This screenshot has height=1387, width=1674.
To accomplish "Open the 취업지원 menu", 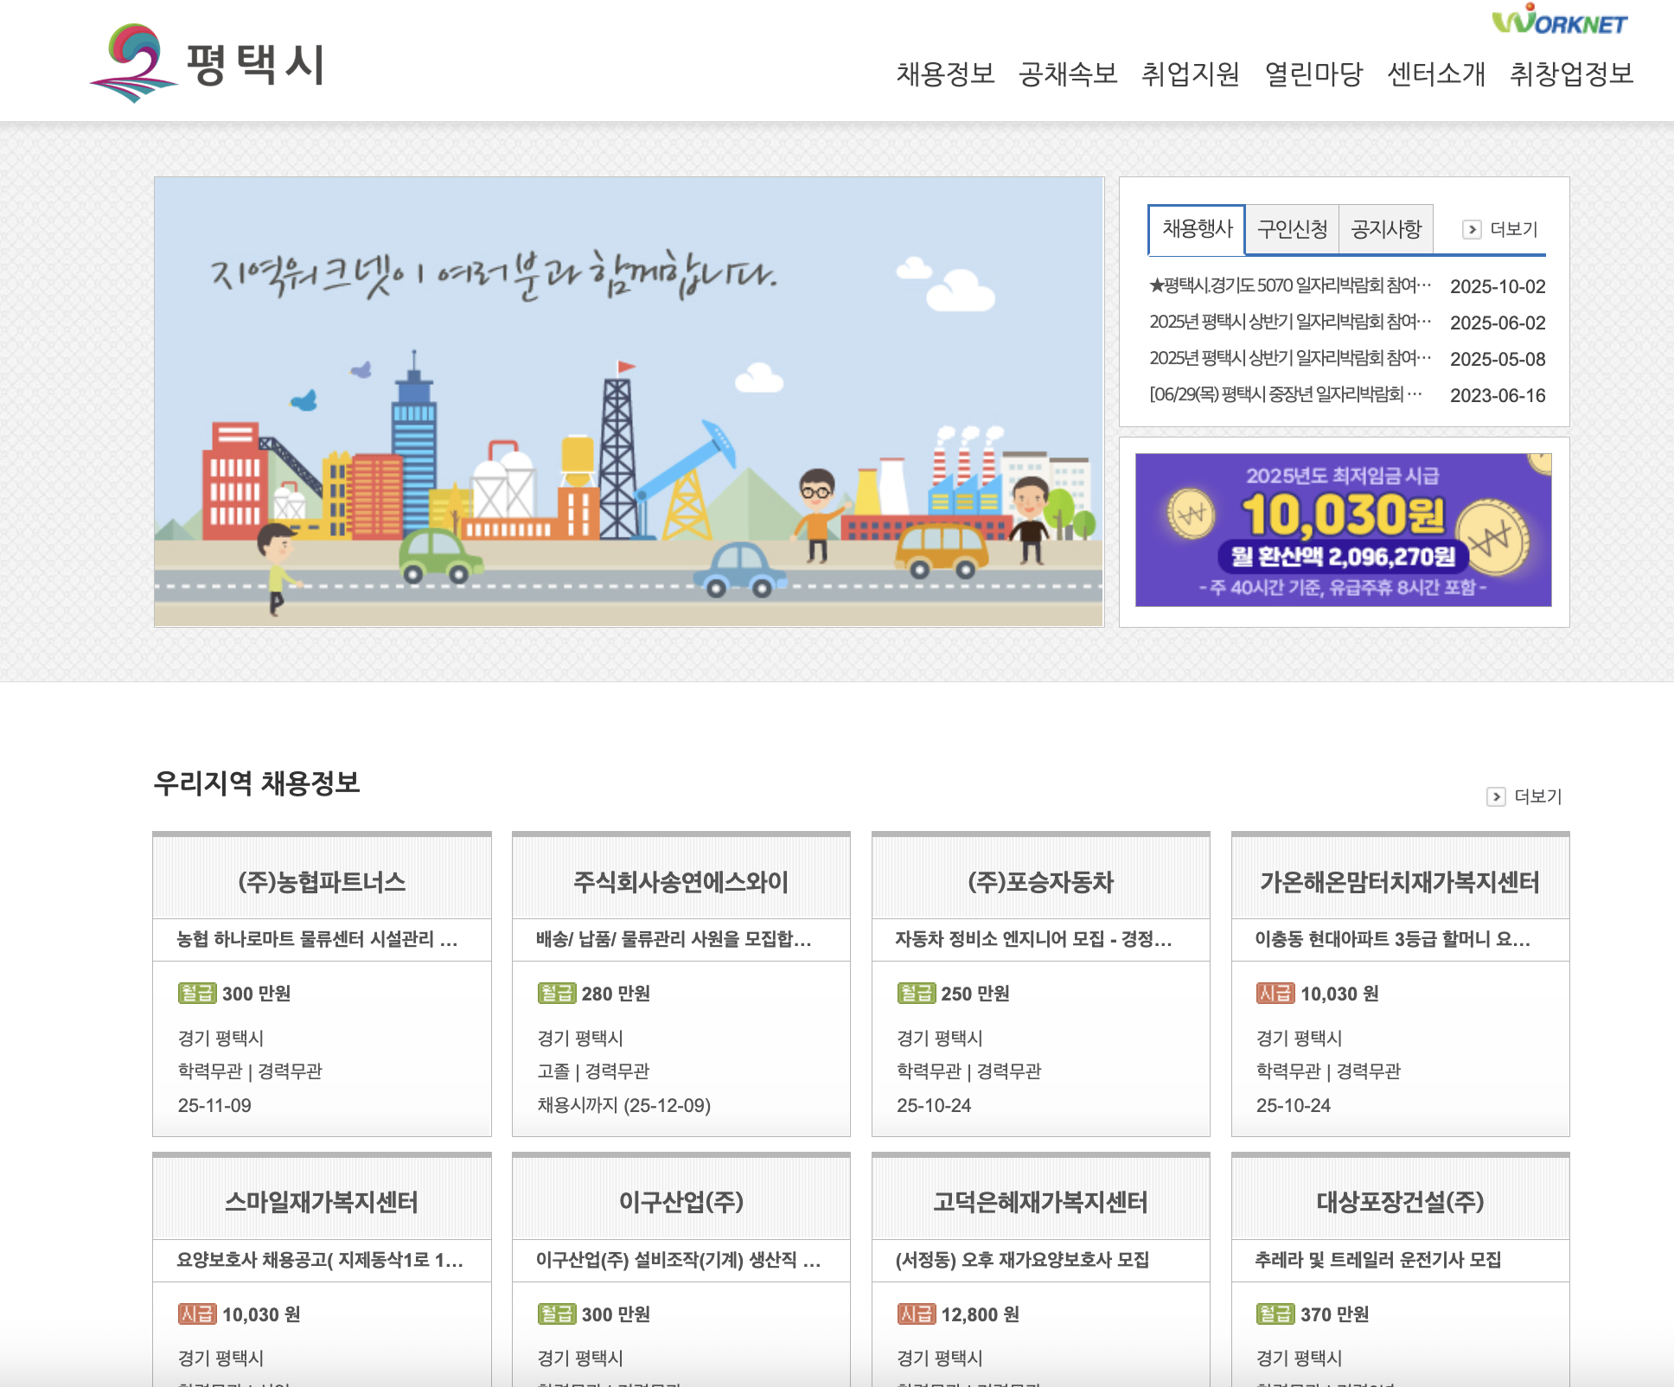I will point(1189,74).
